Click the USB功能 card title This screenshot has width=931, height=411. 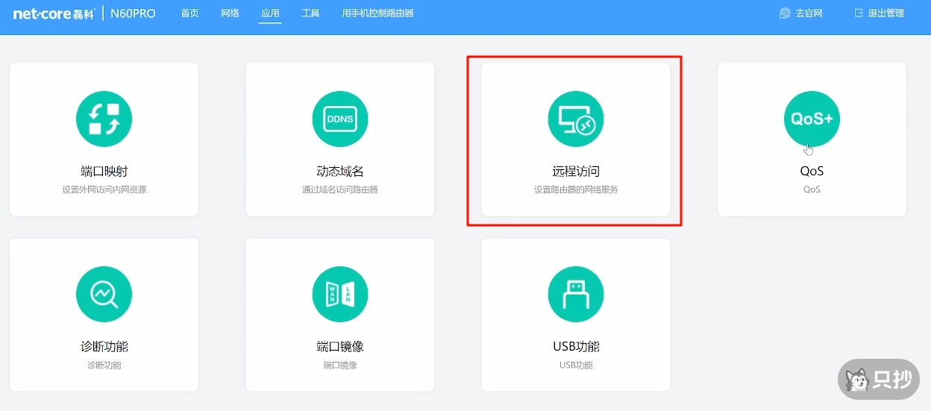click(576, 347)
